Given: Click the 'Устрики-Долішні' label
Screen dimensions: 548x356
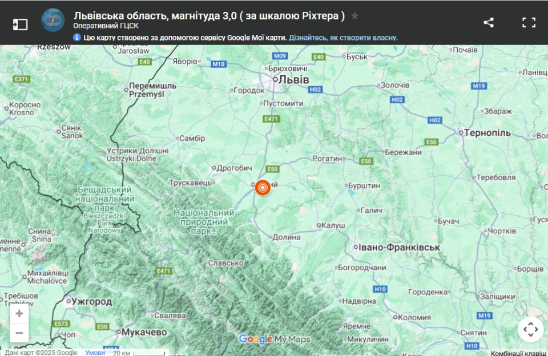Looking at the screenshot, I should pyautogui.click(x=138, y=151).
